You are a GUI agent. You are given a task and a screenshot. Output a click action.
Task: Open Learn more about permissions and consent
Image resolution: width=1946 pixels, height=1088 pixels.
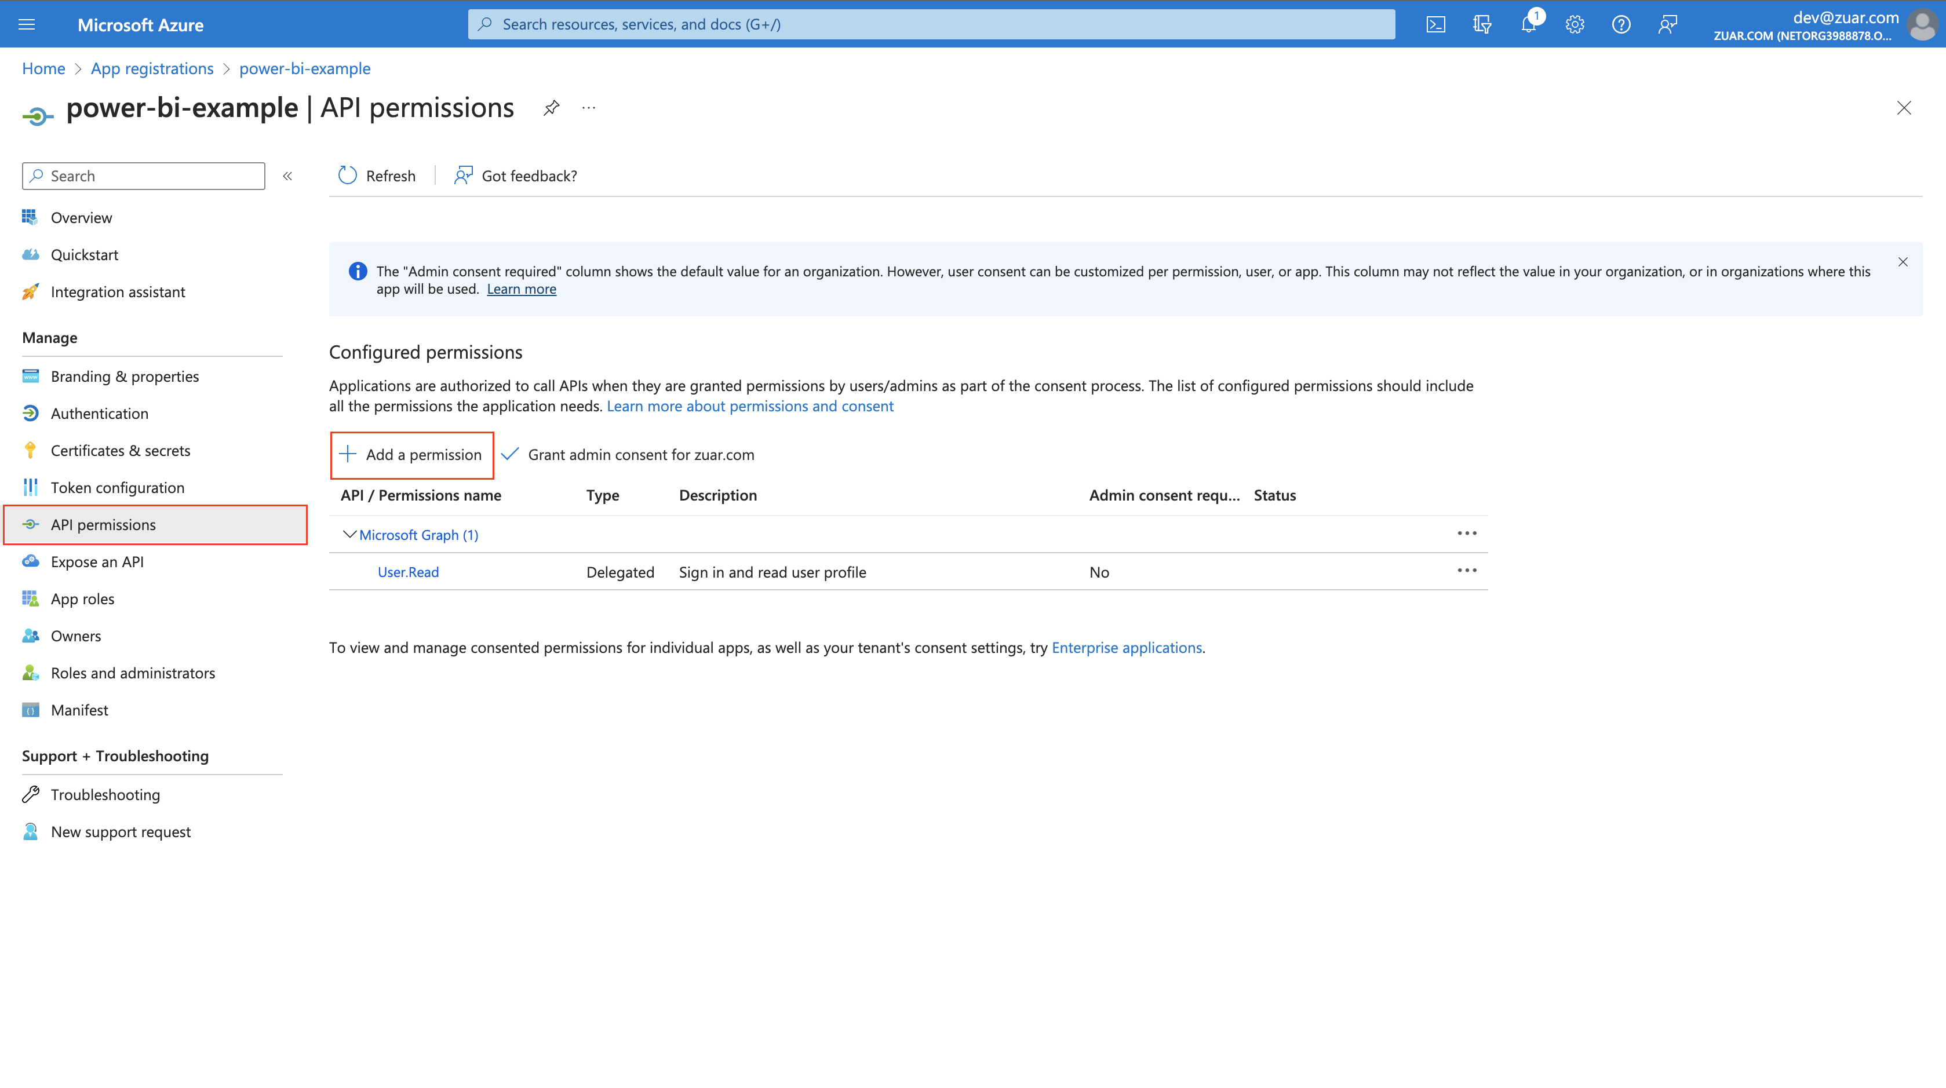coord(749,406)
